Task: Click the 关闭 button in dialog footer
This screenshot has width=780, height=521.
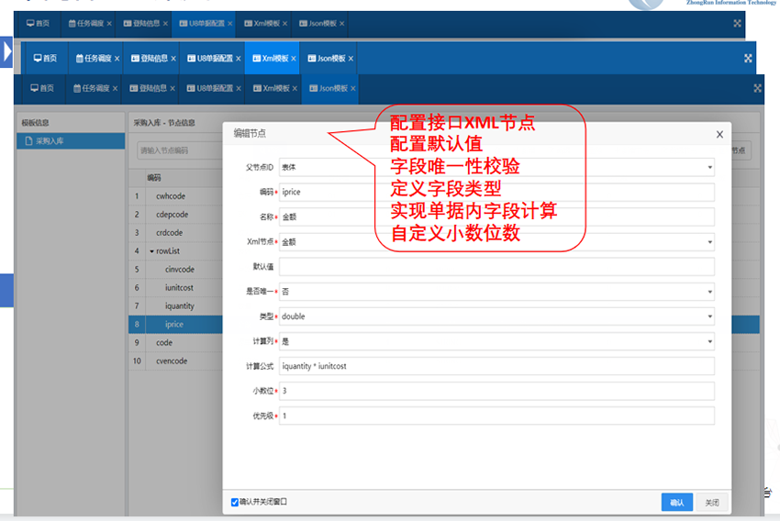Action: pyautogui.click(x=711, y=503)
